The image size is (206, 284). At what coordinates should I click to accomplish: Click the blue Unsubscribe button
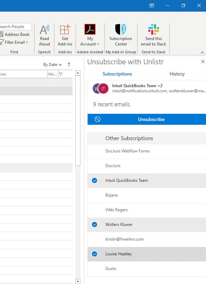tap(147, 119)
